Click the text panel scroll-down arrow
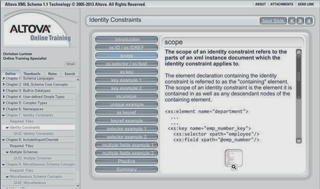 click(298, 140)
